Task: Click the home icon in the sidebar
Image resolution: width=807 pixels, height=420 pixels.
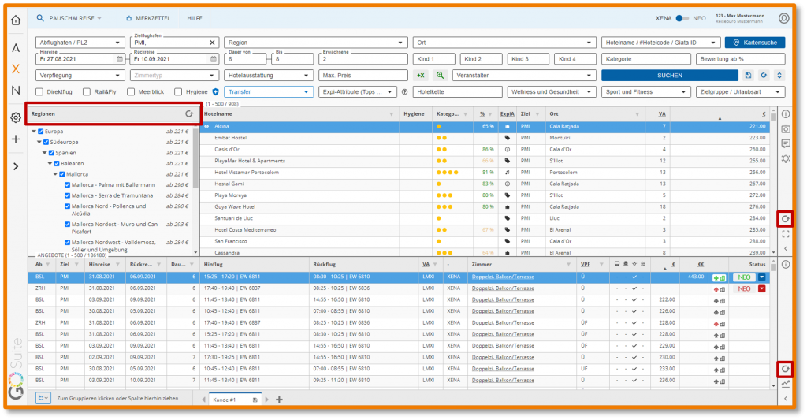Action: coord(15,20)
